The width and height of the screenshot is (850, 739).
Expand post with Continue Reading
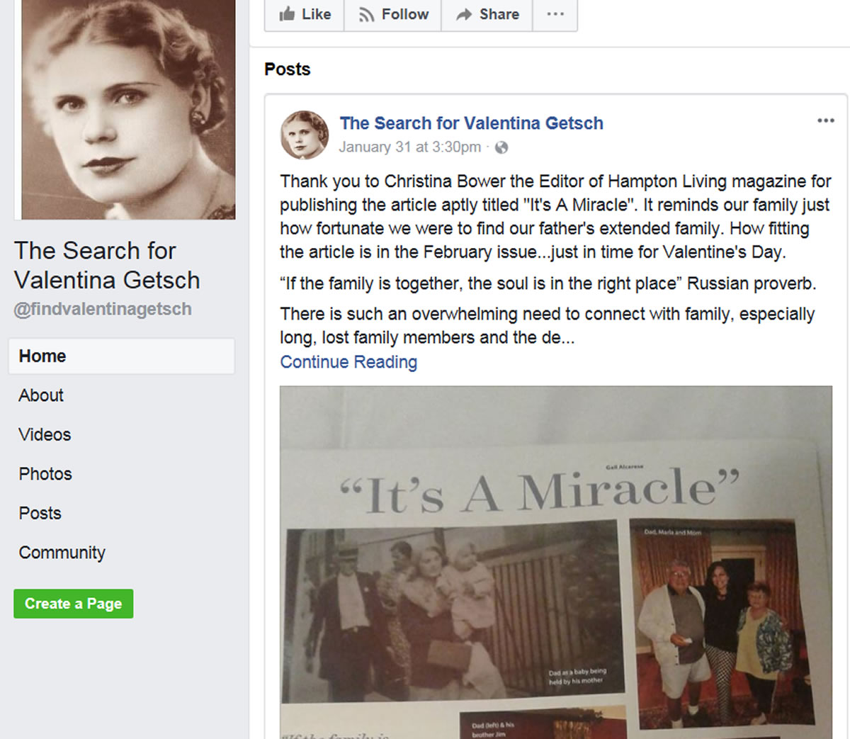[x=348, y=362]
